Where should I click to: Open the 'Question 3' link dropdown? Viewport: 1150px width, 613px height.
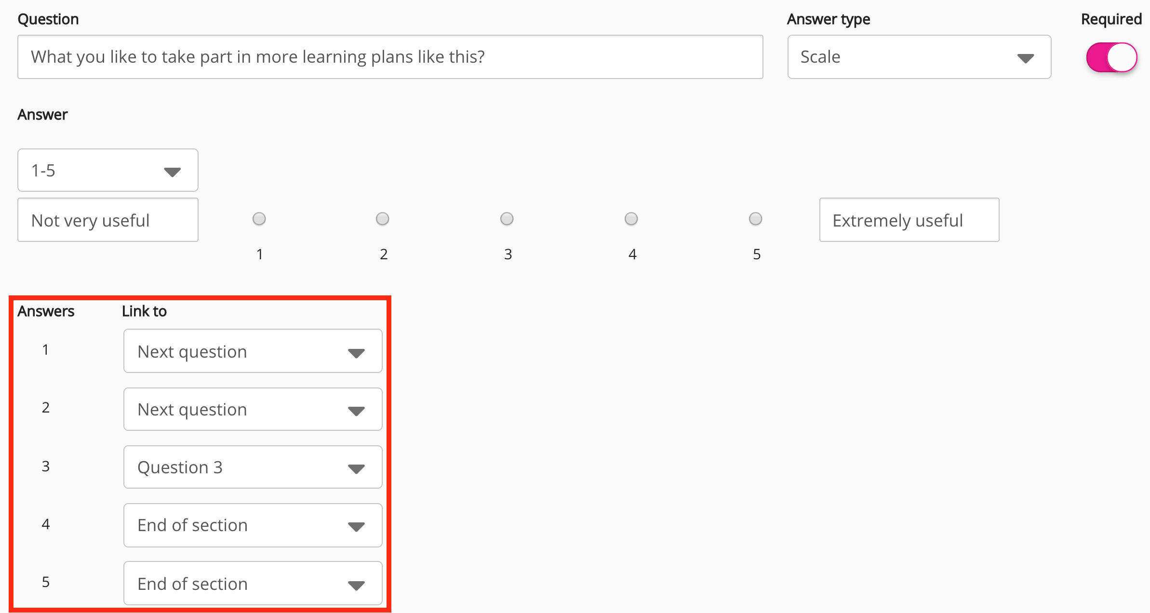253,467
